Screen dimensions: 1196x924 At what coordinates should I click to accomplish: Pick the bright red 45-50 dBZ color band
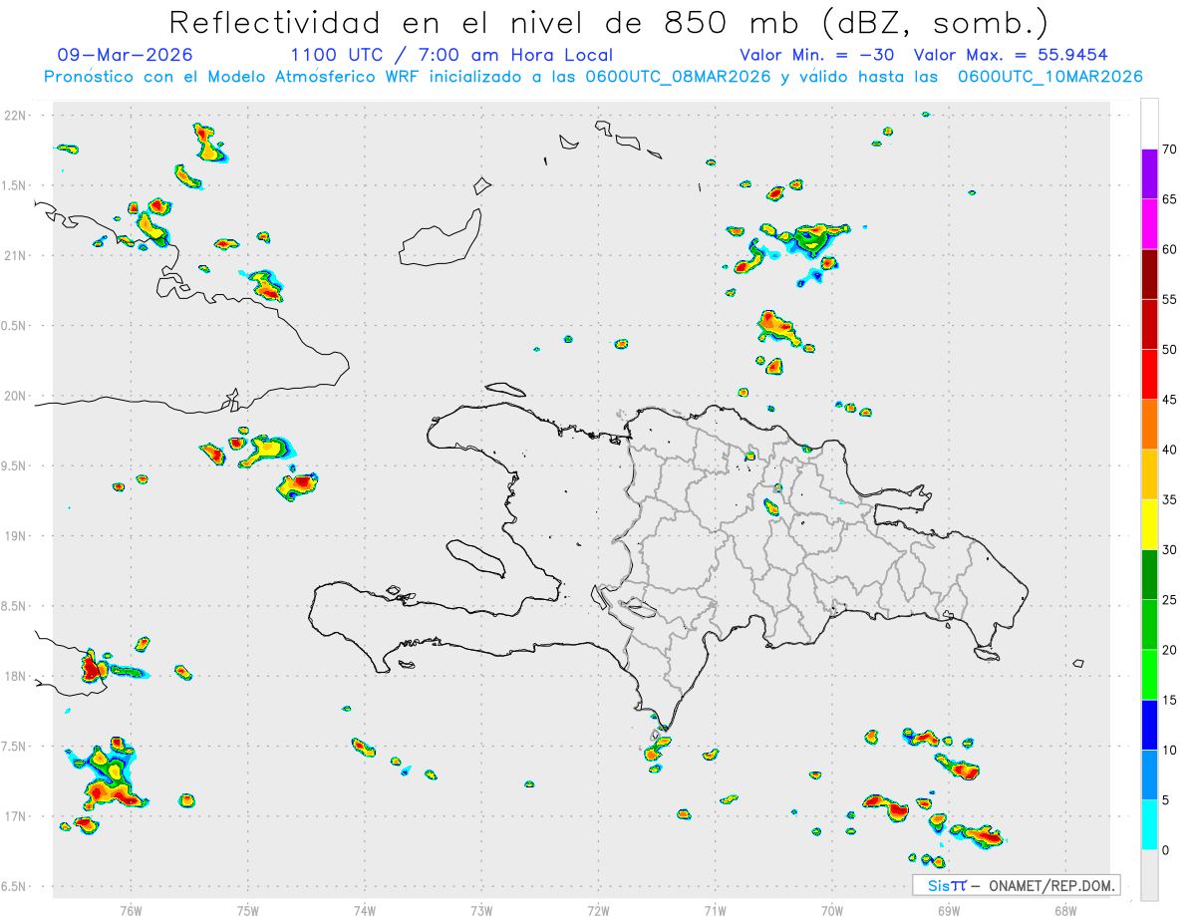[1149, 375]
